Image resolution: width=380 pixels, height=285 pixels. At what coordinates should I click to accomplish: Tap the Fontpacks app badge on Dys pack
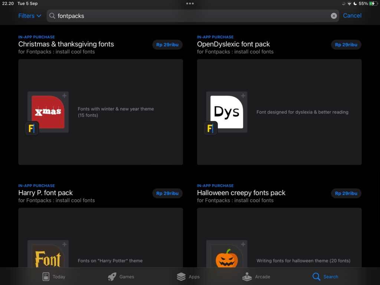[x=210, y=128]
